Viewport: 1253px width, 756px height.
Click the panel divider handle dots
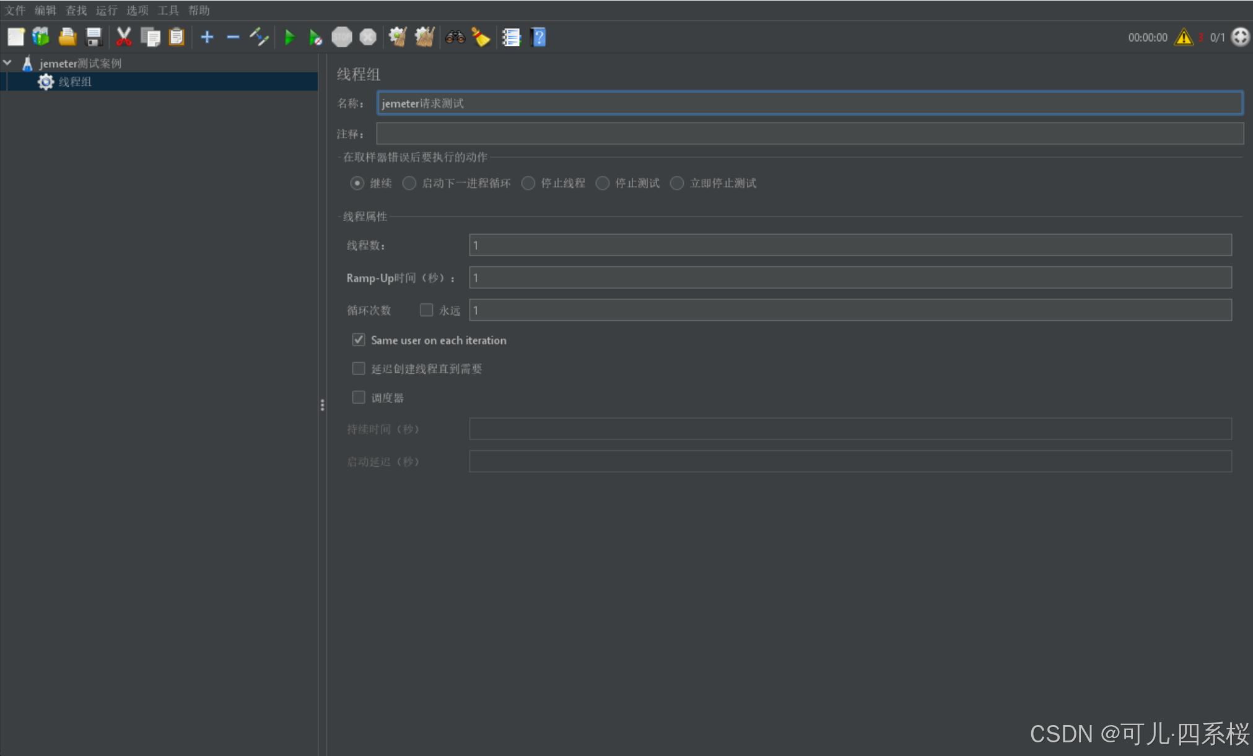coord(322,405)
